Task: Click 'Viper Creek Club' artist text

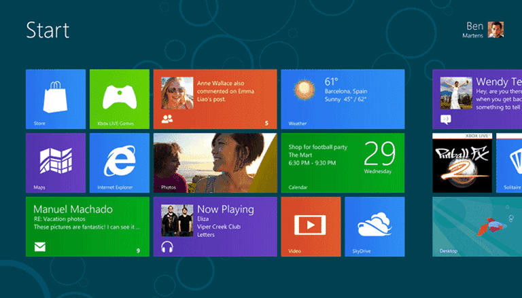Action: (x=219, y=227)
